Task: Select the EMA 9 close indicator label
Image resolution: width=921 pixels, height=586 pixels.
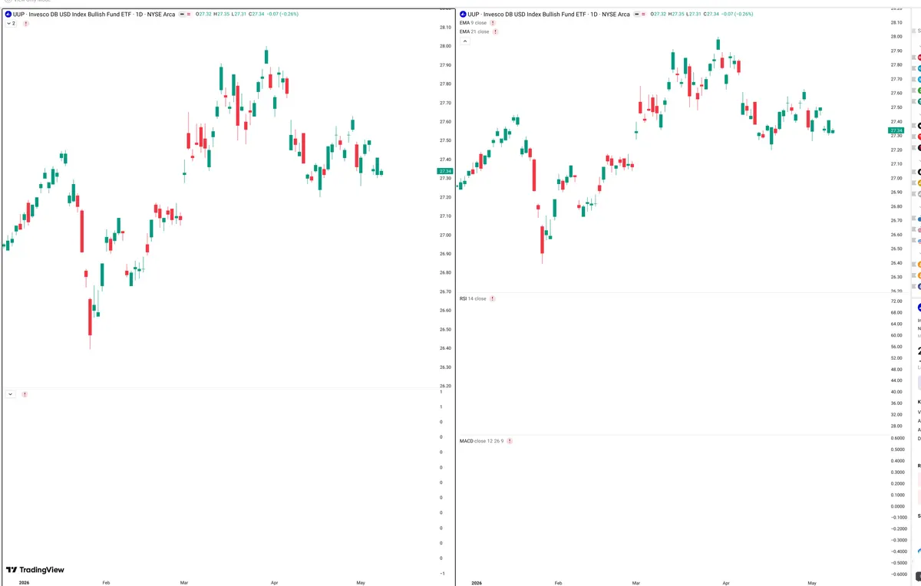Action: pos(473,23)
